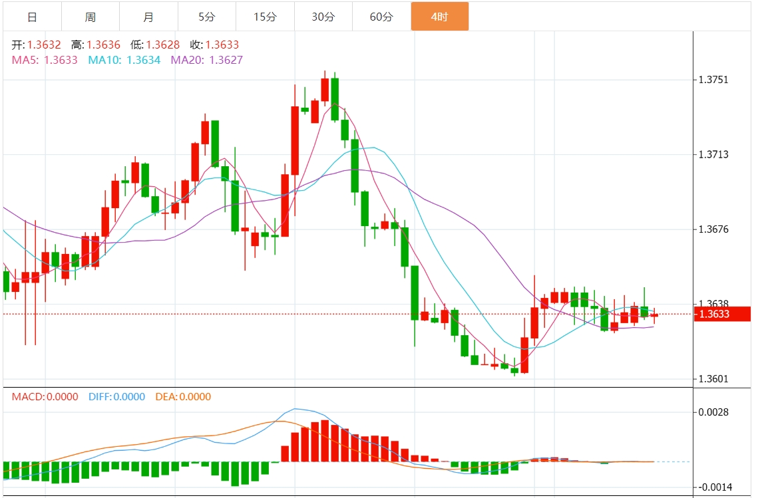The image size is (758, 498).
Task: Click the DIFF: 0.0000 readout
Action: coord(116,397)
